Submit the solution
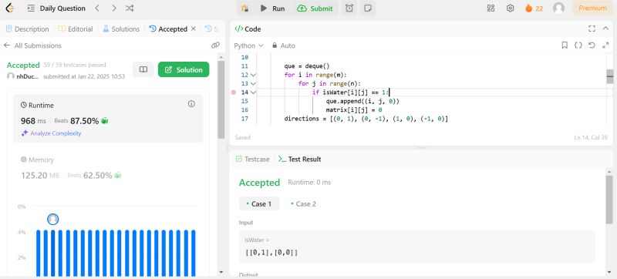The image size is (617, 279). tap(315, 8)
